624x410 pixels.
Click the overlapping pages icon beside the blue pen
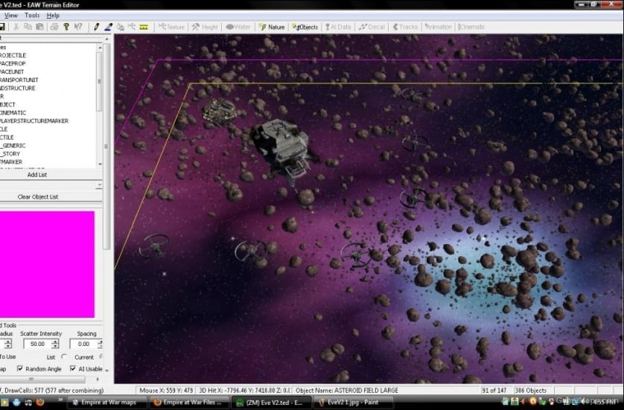(x=120, y=27)
